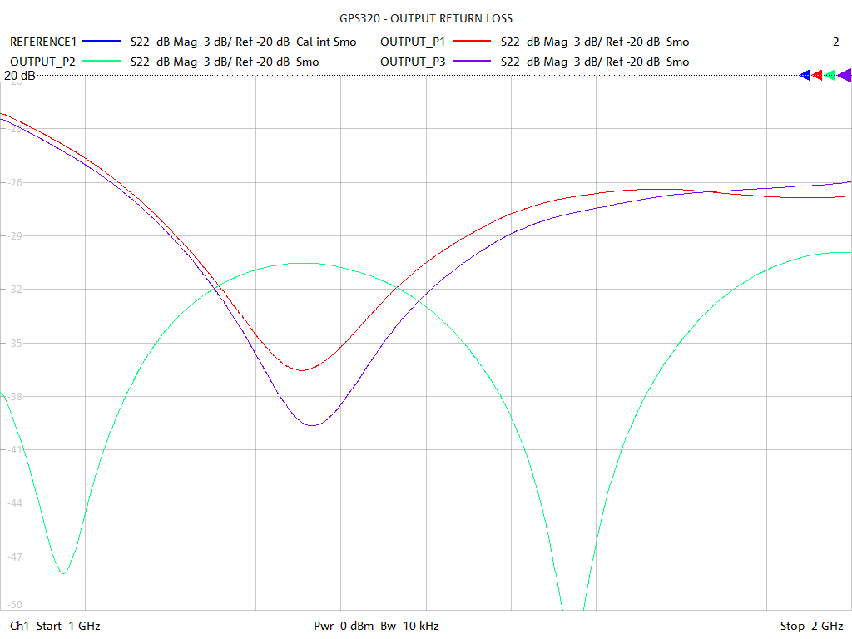Select the OUTPUT_P3 trace label
The width and height of the screenshot is (852, 639).
pyautogui.click(x=413, y=62)
